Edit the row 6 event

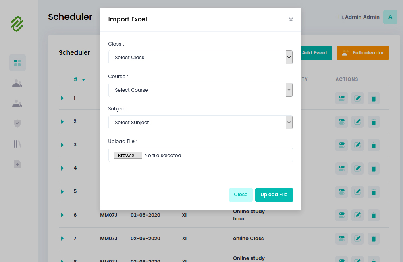click(357, 215)
